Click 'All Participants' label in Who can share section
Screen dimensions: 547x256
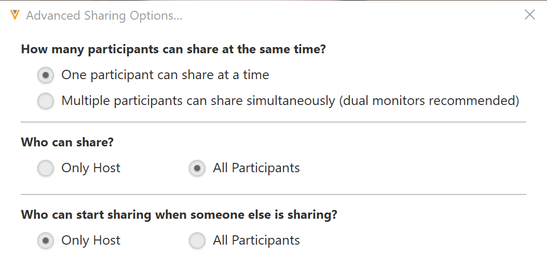[256, 168]
